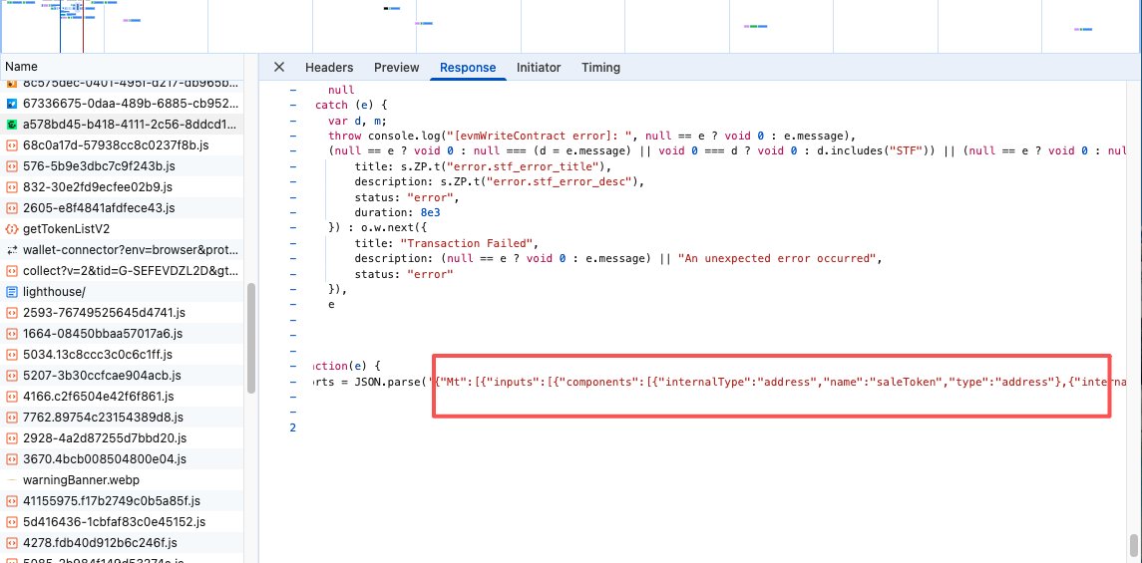Screen dimensions: 1142x563
Task: Click the script icon of 5034.13c8ccc3c0c6c1ff.js
Action: coord(12,355)
